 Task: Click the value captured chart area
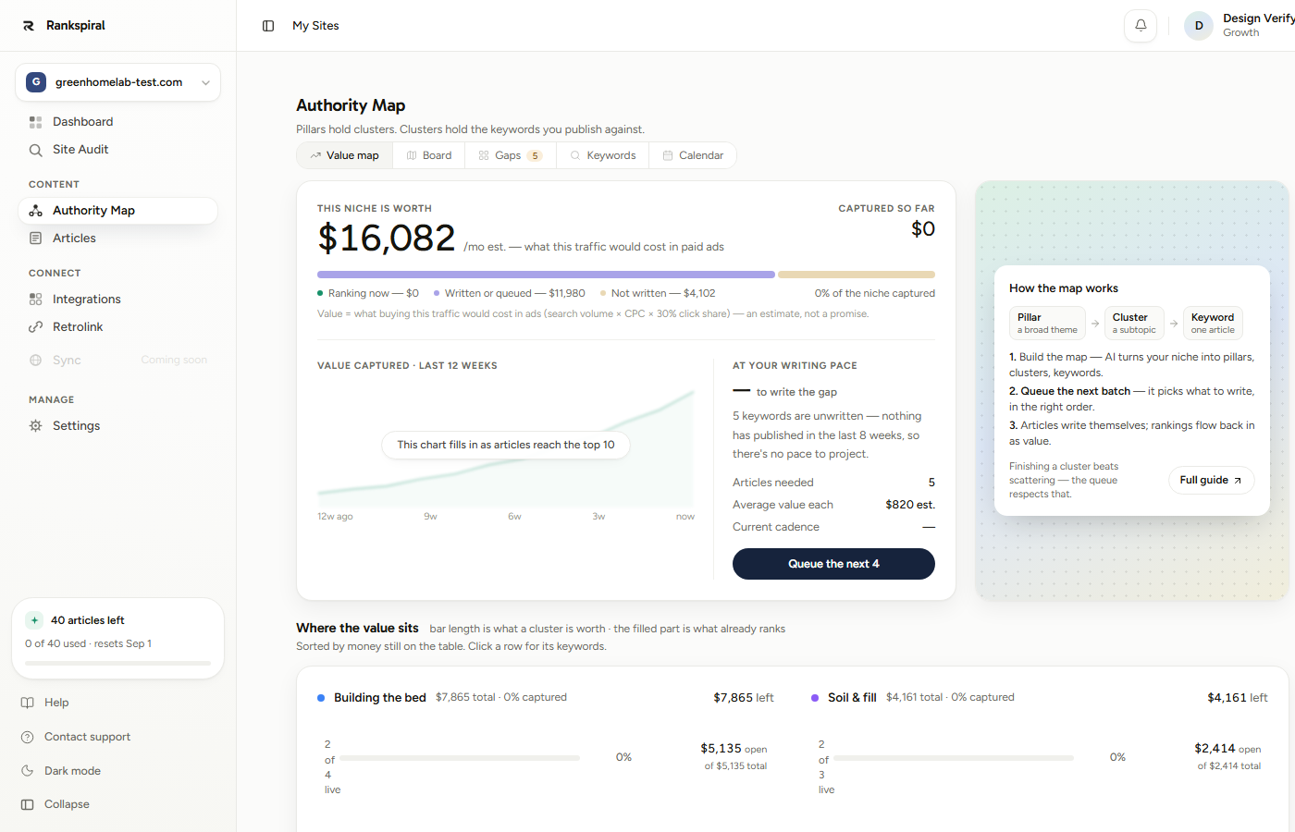[x=506, y=448]
